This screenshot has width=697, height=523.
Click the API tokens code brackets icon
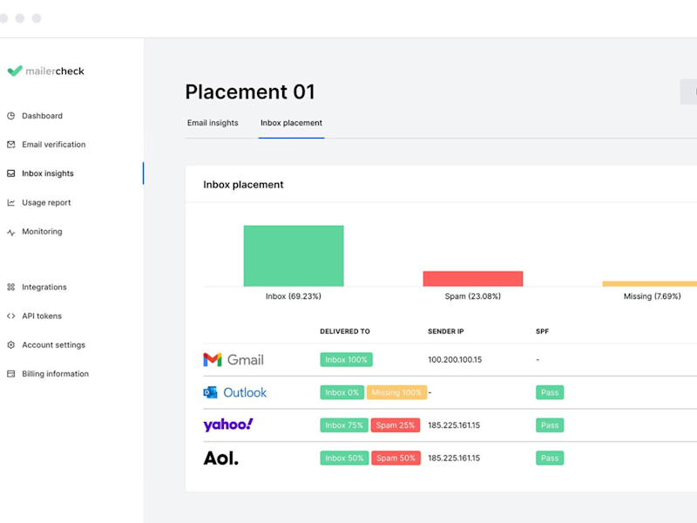[x=11, y=316]
